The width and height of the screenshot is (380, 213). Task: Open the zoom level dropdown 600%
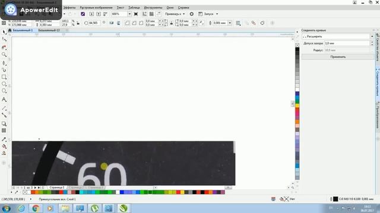click(x=129, y=14)
